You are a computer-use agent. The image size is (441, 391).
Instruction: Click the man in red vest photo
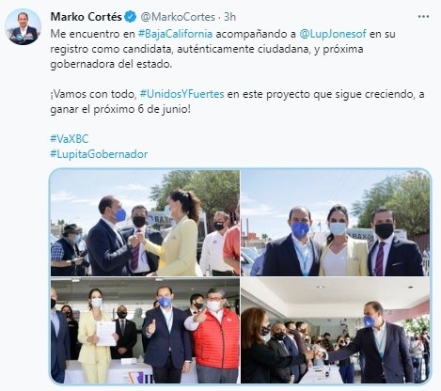[x=214, y=336]
